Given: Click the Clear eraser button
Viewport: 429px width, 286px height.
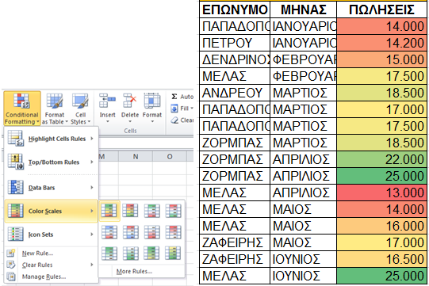Looking at the screenshot, I should 182,120.
